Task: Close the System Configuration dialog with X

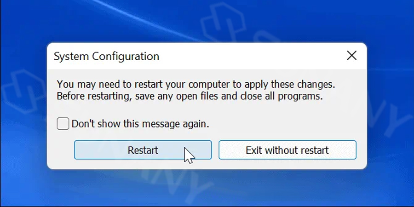Action: [x=352, y=56]
